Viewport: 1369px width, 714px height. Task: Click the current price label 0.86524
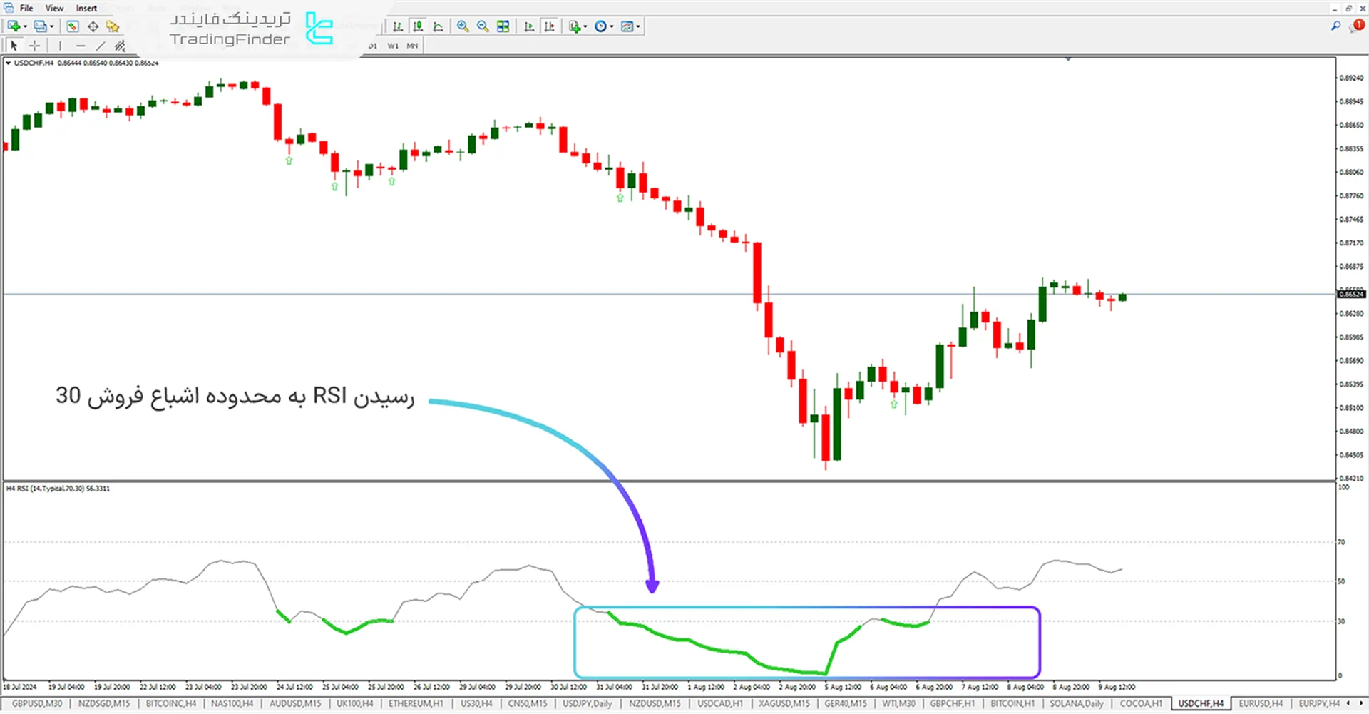tap(1350, 294)
